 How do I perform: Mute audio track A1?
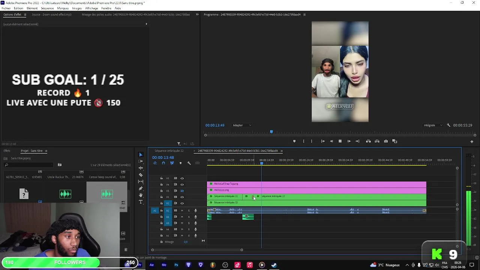pos(182,211)
